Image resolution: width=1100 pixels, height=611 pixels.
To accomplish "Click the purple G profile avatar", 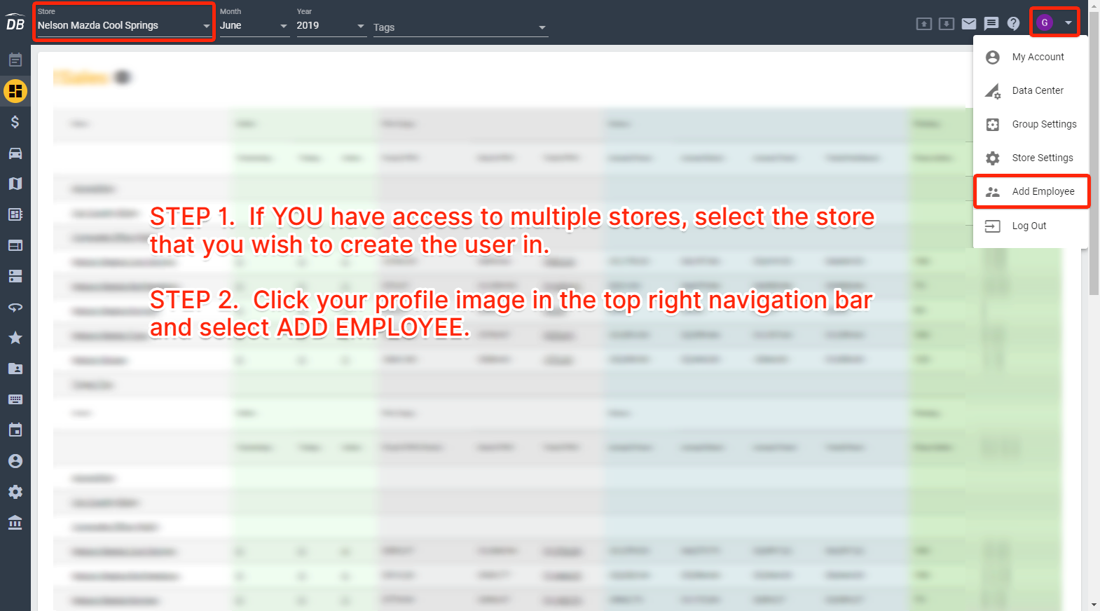I will 1045,22.
